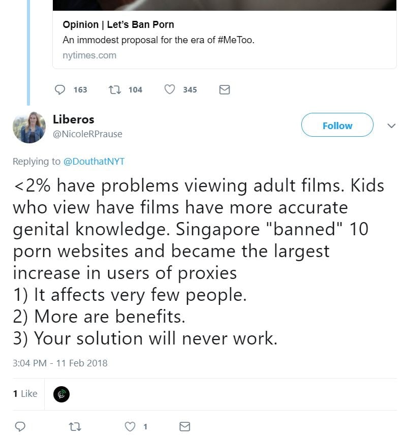This screenshot has height=437, width=404.
Task: Like the tweet with 345 likes
Action: click(170, 89)
